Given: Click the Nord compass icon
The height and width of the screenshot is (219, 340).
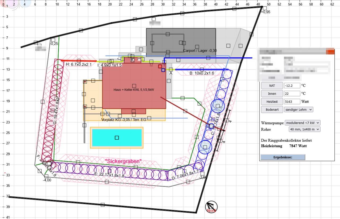Looking at the screenshot, I should (211, 207).
